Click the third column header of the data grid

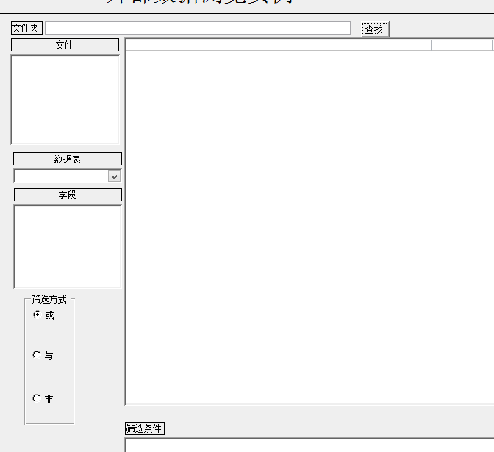pos(279,45)
